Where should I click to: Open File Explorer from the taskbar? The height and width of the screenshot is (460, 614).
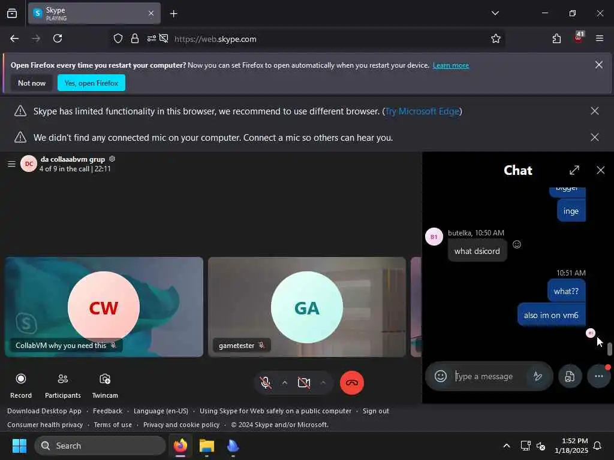click(207, 446)
